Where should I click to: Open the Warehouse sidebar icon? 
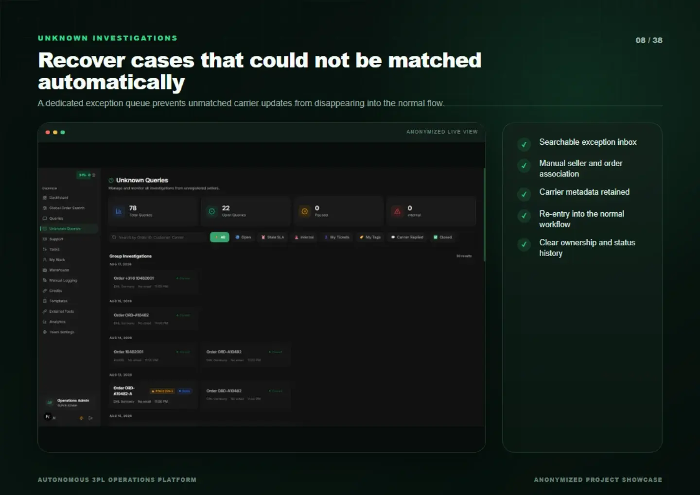(x=45, y=270)
